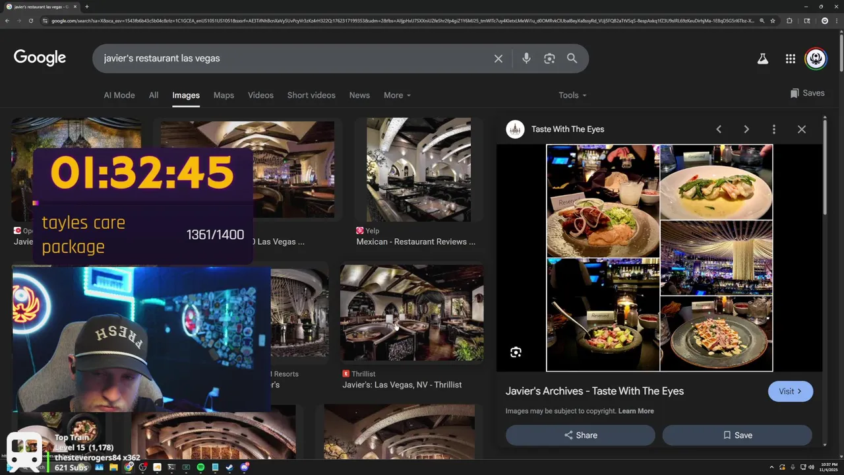844x475 pixels.
Task: Show previous image in preview panel
Action: coord(719,129)
